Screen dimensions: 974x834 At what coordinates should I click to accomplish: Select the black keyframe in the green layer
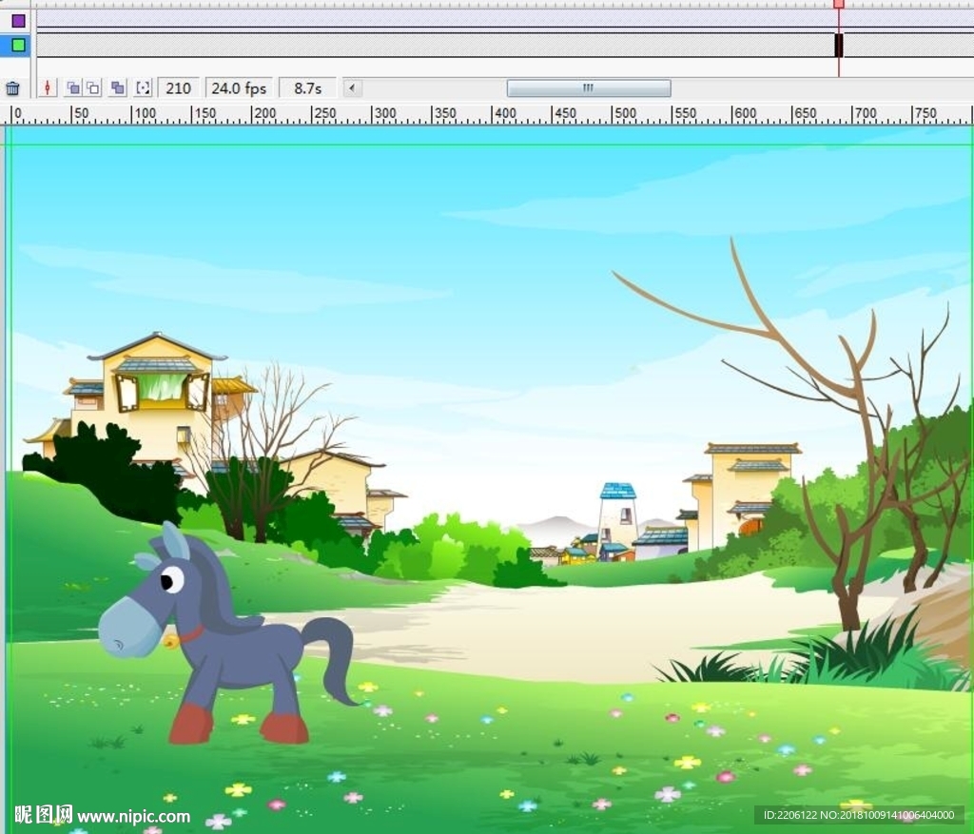(x=839, y=46)
